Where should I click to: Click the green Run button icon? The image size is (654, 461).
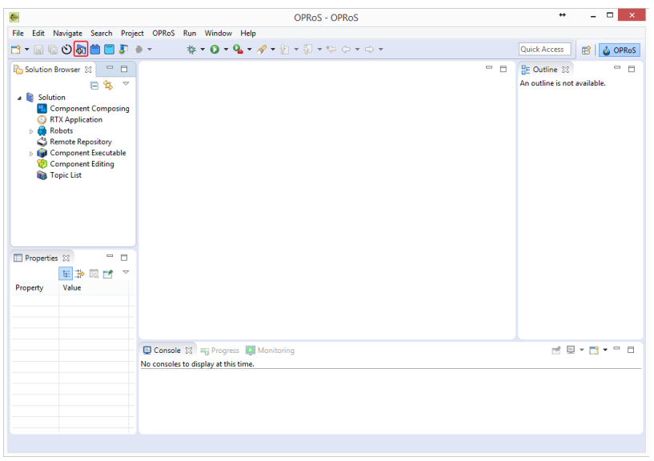[215, 50]
